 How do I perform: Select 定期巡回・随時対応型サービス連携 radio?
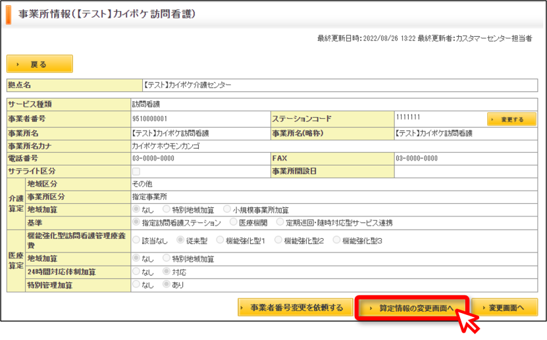pos(280,222)
